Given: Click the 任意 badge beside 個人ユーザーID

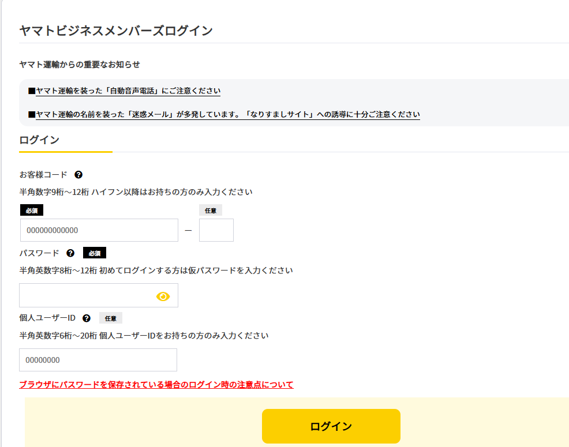Looking at the screenshot, I should (110, 318).
